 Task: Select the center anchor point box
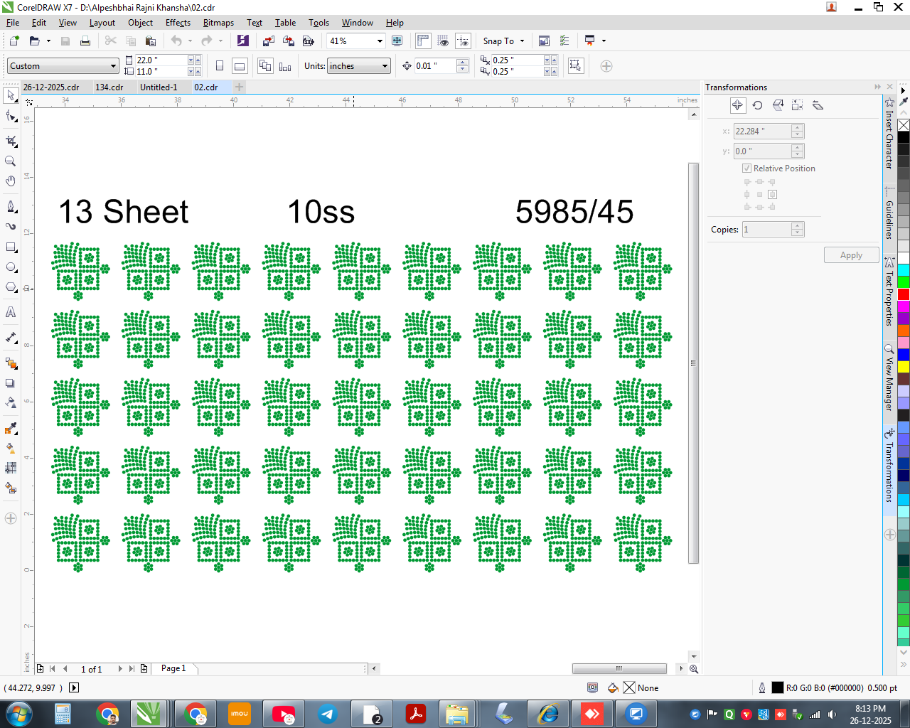pos(759,194)
